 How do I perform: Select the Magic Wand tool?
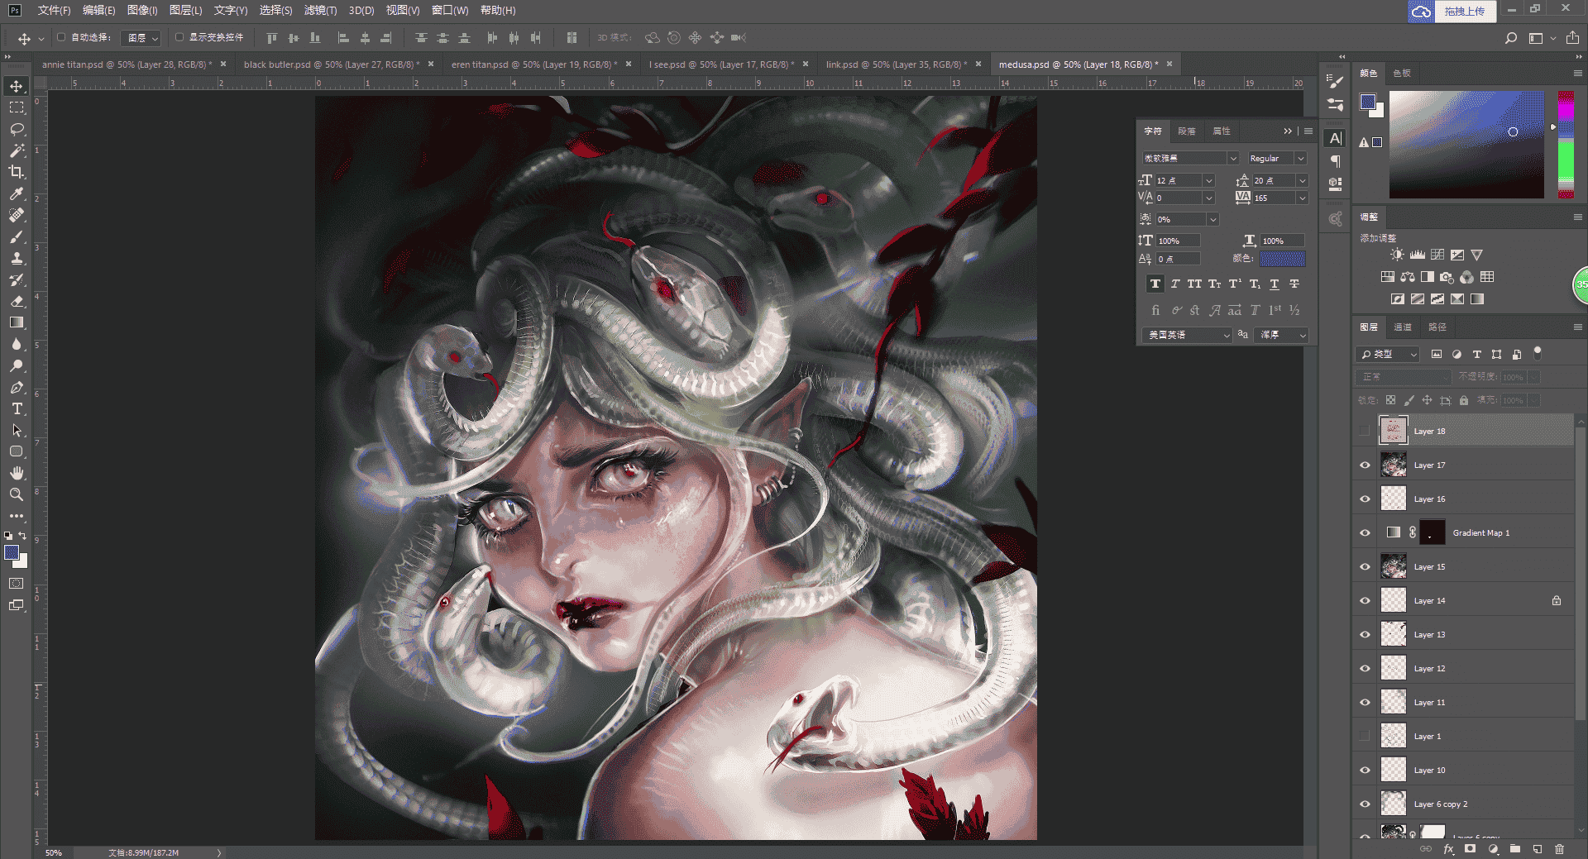pyautogui.click(x=17, y=150)
